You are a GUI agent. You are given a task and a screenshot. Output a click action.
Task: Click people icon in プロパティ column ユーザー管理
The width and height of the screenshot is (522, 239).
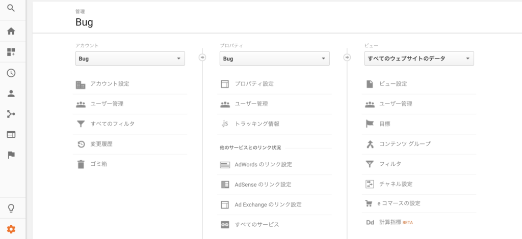(x=225, y=105)
